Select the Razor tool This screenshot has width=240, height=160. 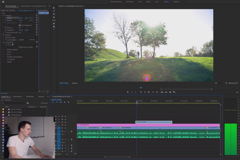pos(54,17)
